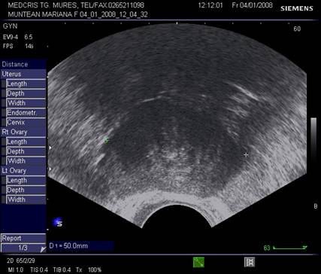Open the Report button

tap(23, 238)
